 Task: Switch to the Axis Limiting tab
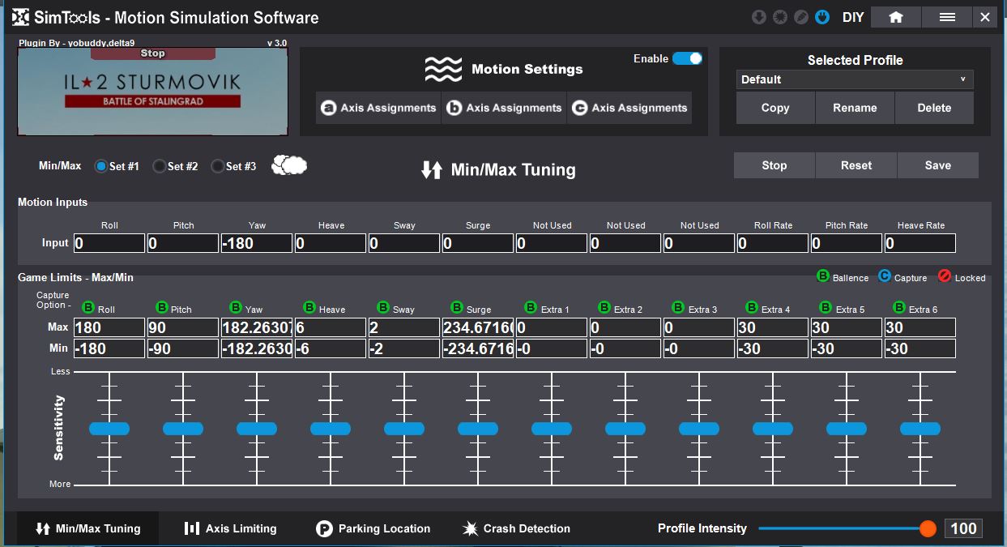(x=231, y=528)
